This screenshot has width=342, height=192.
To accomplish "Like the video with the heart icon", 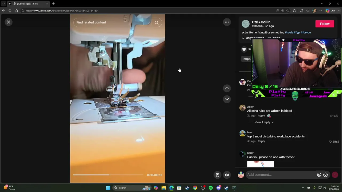I will coord(244,49).
